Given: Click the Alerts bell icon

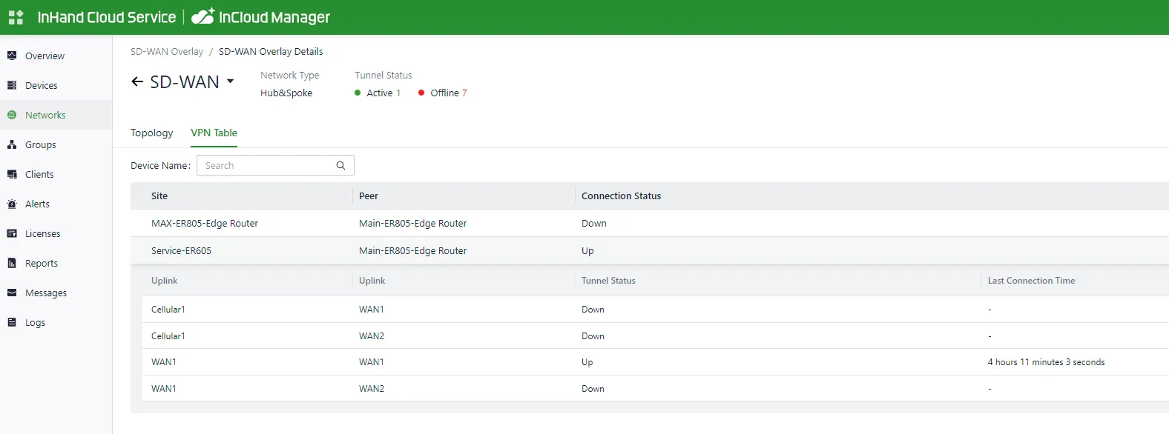Looking at the screenshot, I should [12, 204].
